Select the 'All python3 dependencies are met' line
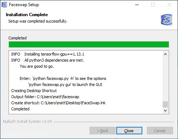178x139 pixels. (47, 60)
